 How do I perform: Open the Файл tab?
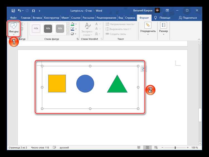[x=13, y=18]
